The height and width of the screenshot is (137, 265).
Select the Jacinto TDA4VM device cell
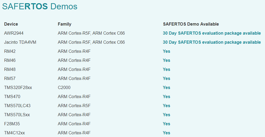pos(20,42)
